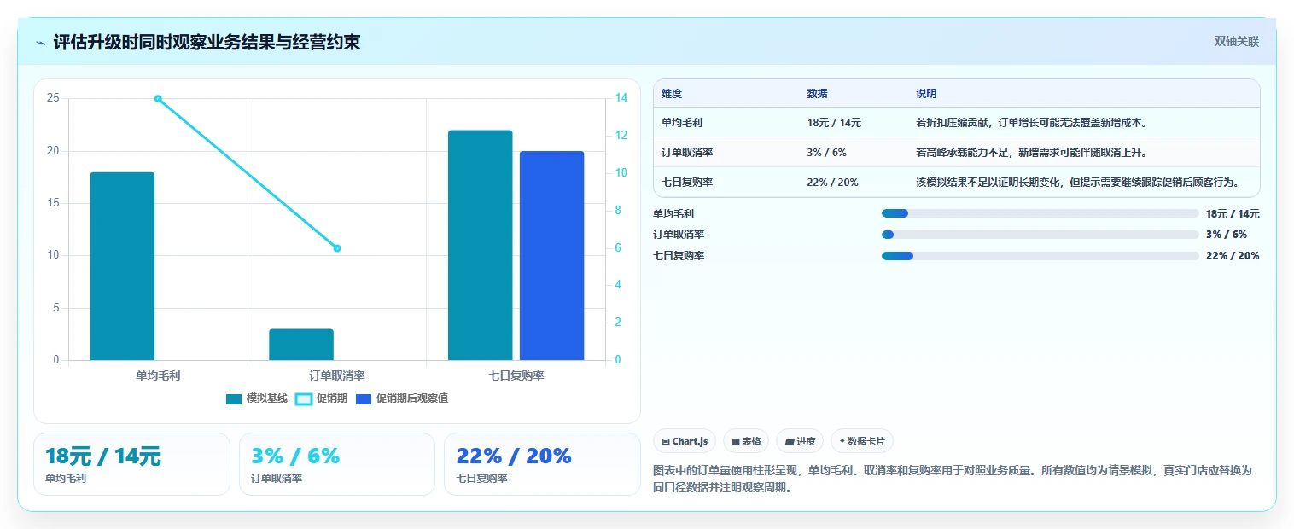The image size is (1294, 529).
Task: Click the 单均毛利 progress bar
Action: 1040,213
